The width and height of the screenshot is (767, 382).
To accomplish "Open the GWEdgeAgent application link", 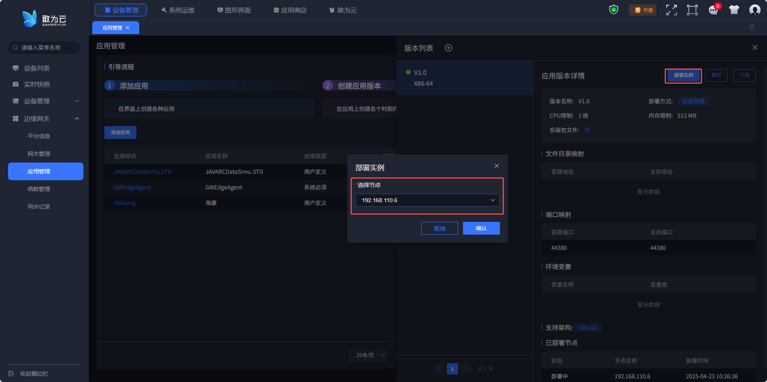I will point(132,187).
